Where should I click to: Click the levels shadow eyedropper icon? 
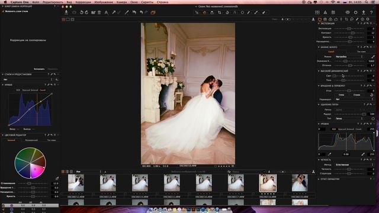click(x=329, y=154)
